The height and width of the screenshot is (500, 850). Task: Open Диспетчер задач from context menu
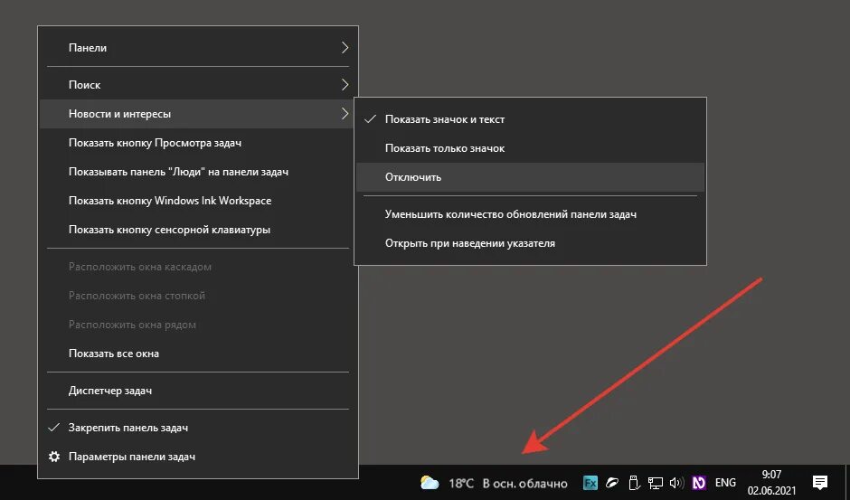(198, 391)
